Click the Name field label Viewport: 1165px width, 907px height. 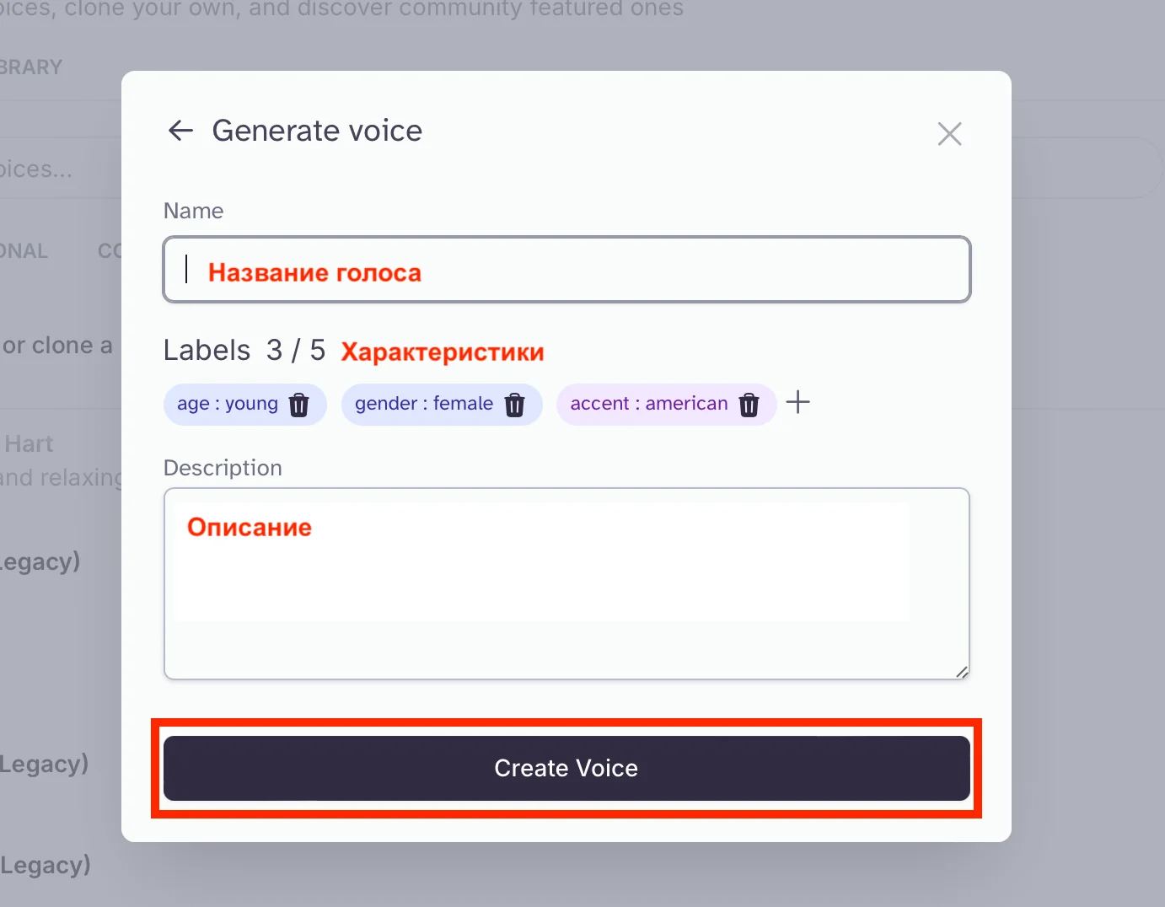click(x=193, y=211)
